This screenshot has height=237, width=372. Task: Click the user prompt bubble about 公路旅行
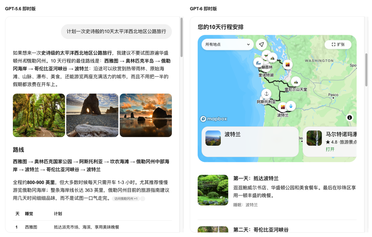(116, 31)
